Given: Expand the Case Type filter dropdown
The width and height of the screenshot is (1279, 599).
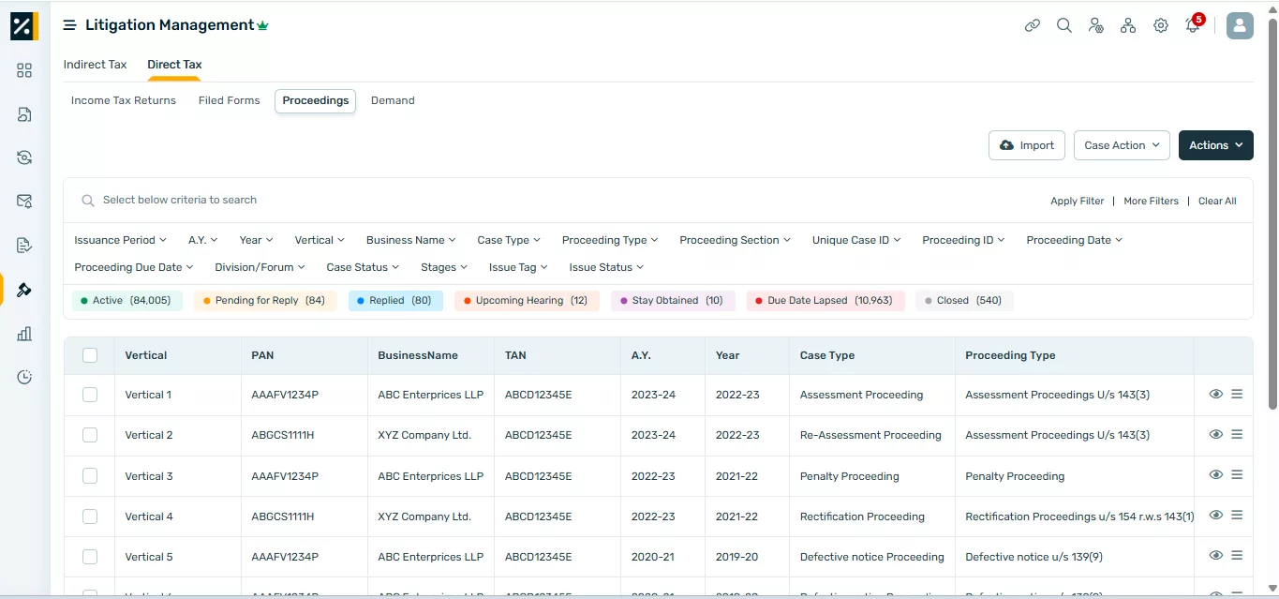Looking at the screenshot, I should (x=508, y=240).
